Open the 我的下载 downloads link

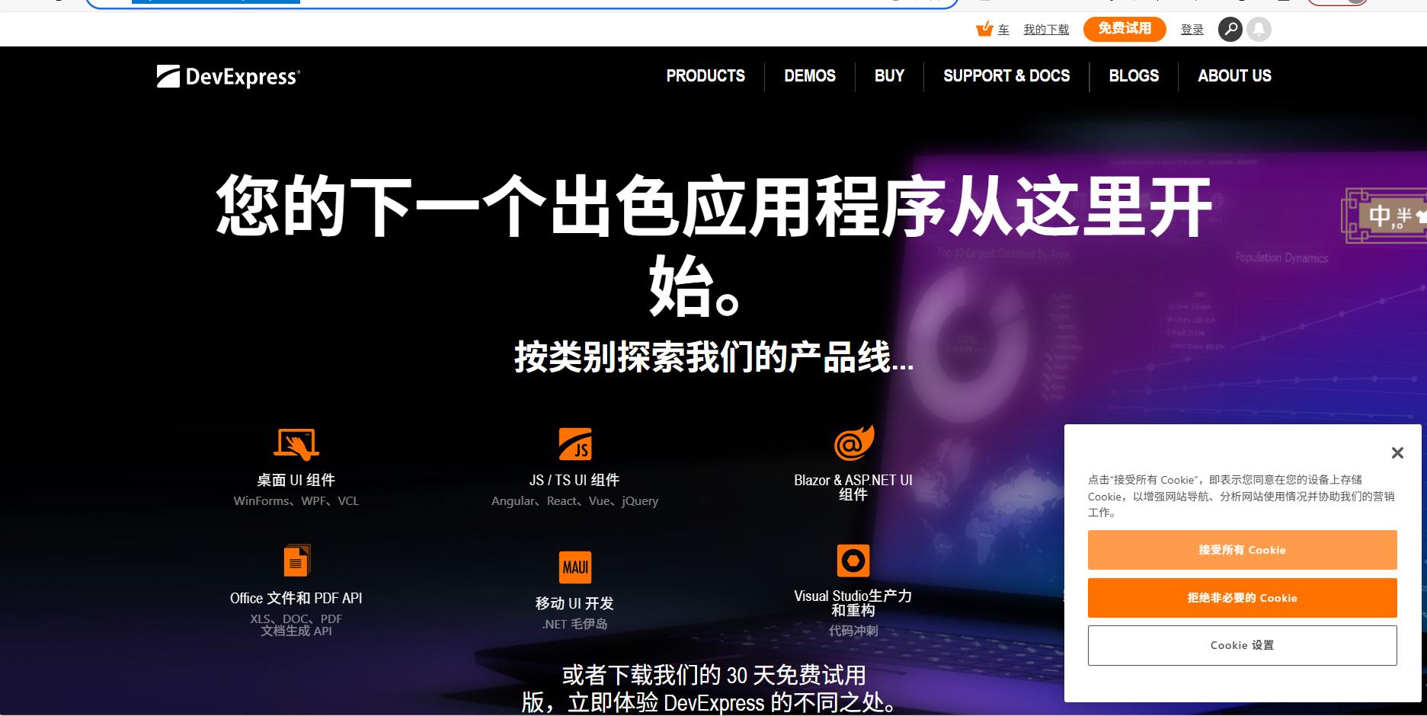pyautogui.click(x=1045, y=29)
